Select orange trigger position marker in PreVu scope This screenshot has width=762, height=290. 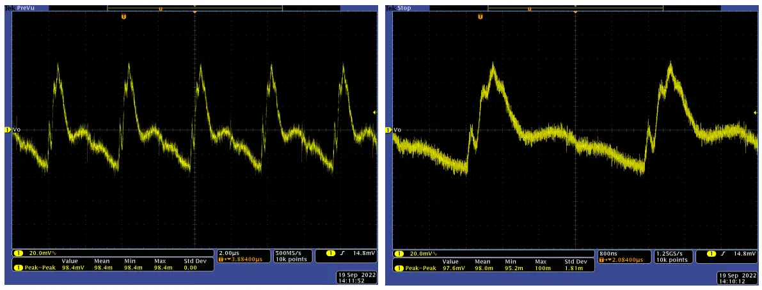pyautogui.click(x=124, y=17)
